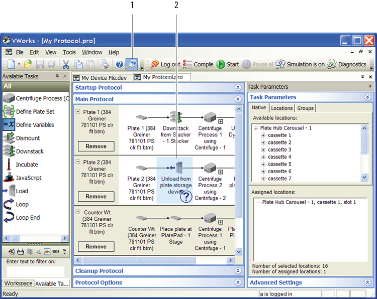Click the blue Help question mark icon

(120, 64)
